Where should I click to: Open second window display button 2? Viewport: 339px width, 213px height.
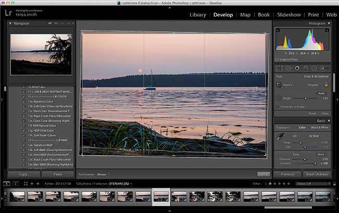[x=16, y=184]
